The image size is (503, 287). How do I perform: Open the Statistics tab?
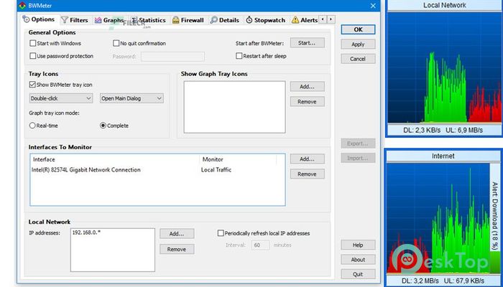point(149,20)
